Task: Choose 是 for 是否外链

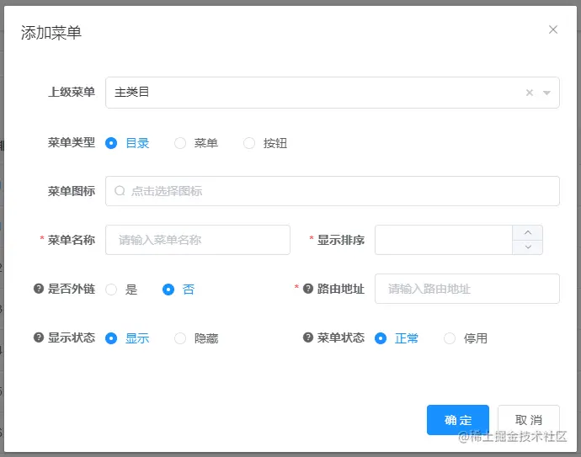Action: point(111,290)
